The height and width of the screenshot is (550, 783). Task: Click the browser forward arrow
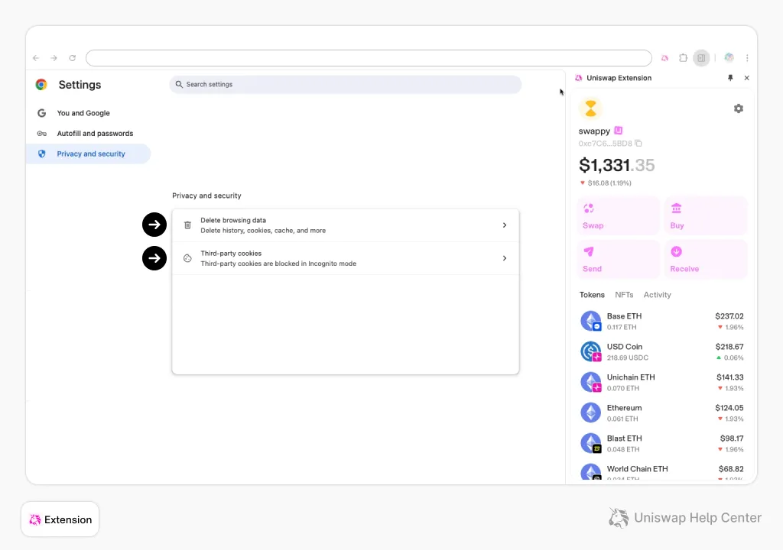tap(54, 58)
